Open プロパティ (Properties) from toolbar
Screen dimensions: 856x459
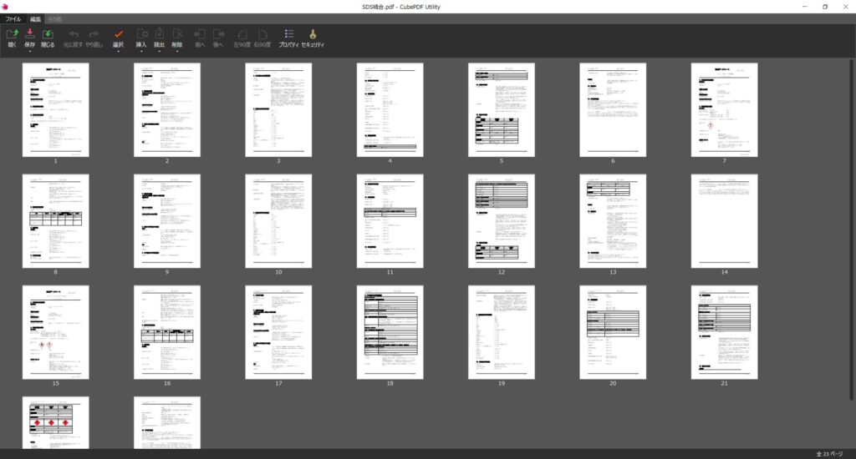point(288,35)
